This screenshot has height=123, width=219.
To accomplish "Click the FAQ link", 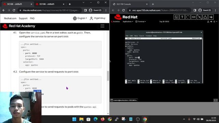I will pyautogui.click(x=32, y=18).
